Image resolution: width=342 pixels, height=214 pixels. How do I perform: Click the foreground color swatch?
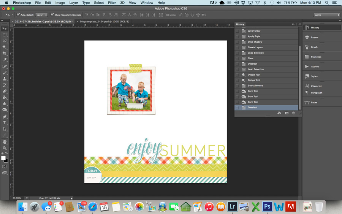[3, 158]
